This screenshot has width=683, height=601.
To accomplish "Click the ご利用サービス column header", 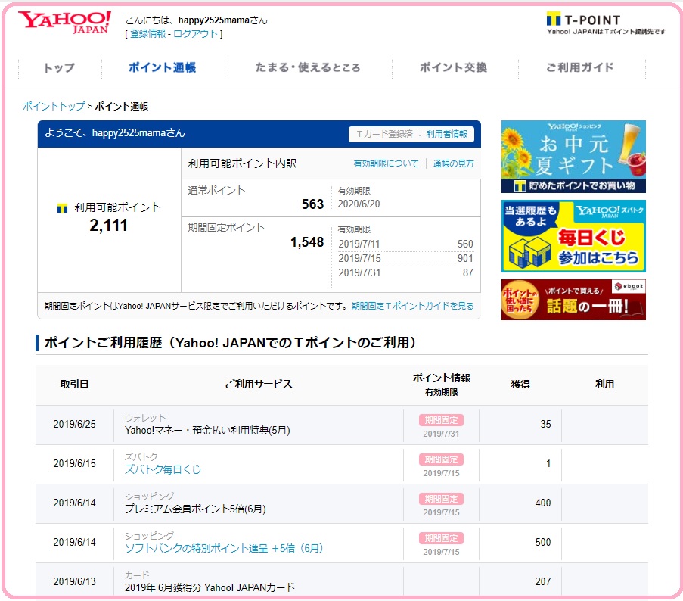I will [x=259, y=385].
